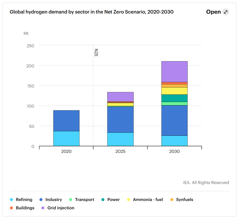238x219 pixels.
Task: Click the expand arrow icon beside Open
Action: click(x=226, y=12)
